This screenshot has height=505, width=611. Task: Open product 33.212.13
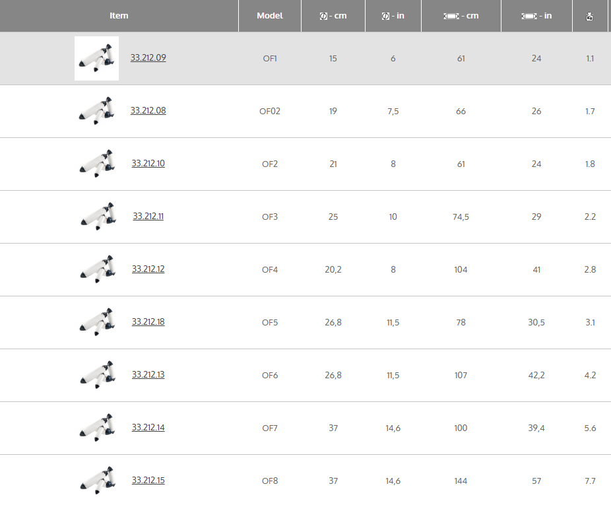148,375
